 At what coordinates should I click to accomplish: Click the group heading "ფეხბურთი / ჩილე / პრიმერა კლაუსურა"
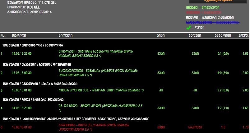coord(33,100)
